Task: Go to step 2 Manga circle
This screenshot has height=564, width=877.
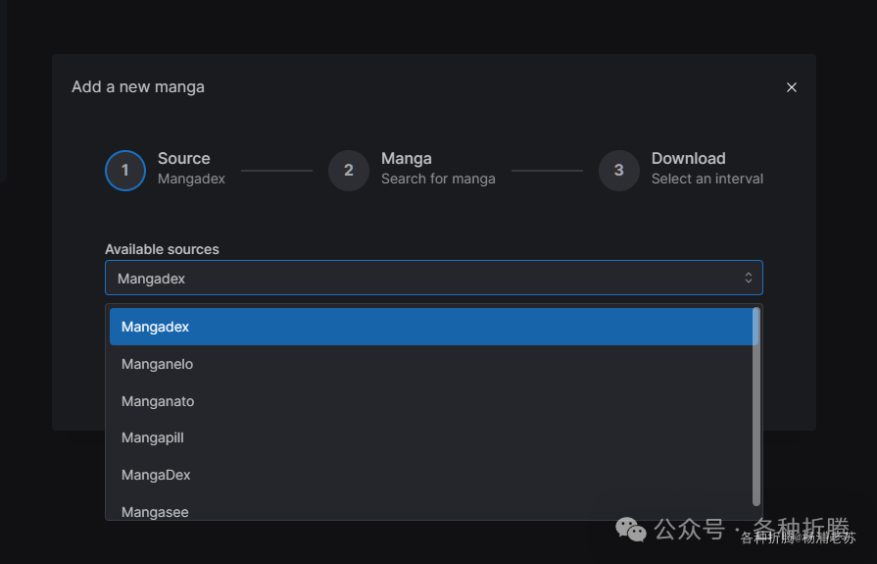Action: [x=349, y=171]
